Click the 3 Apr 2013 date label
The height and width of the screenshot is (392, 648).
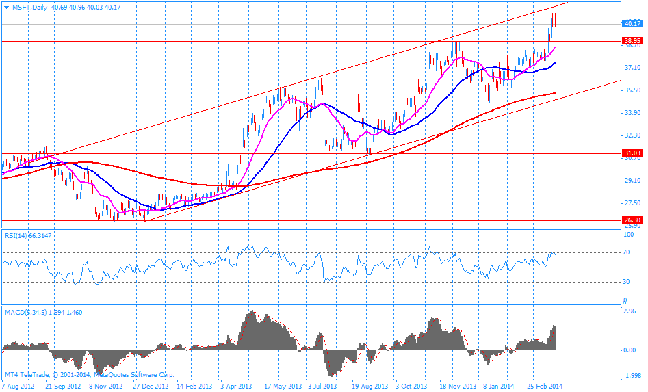[x=236, y=387]
